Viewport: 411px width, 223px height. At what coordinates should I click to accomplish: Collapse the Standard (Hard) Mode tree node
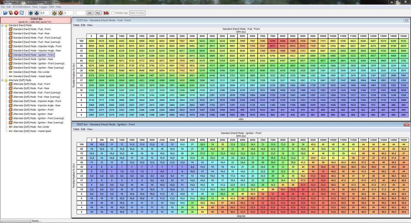click(2, 26)
